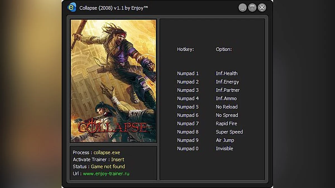Screen dimensions: 335x188
Task: Select the Inf.Ammo hotkey entry
Action: click(226, 98)
